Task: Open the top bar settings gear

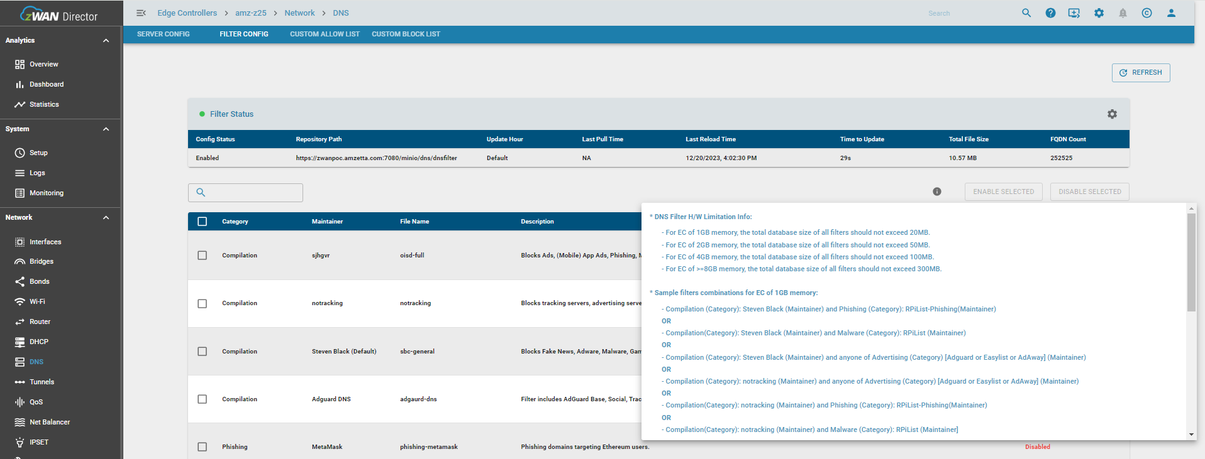Action: coord(1099,13)
